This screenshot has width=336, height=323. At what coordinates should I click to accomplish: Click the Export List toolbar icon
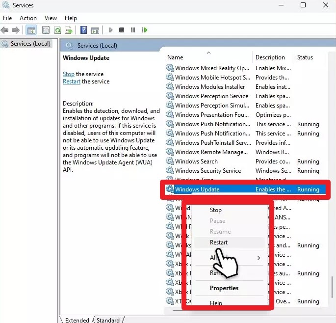tap(69, 30)
